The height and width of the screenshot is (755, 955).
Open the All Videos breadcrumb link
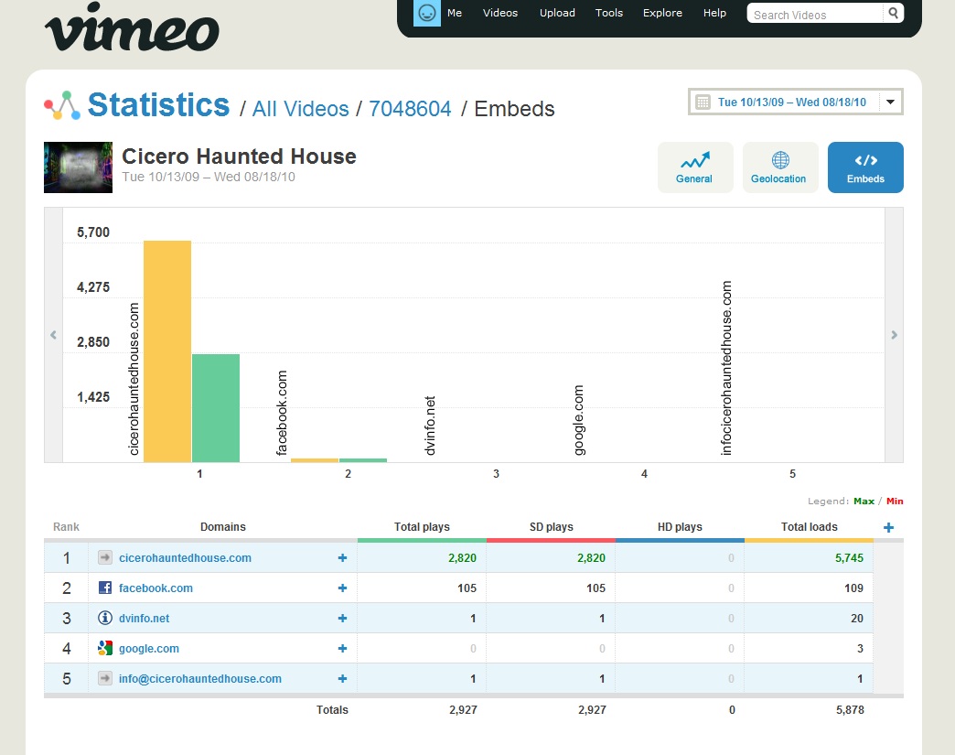coord(300,109)
